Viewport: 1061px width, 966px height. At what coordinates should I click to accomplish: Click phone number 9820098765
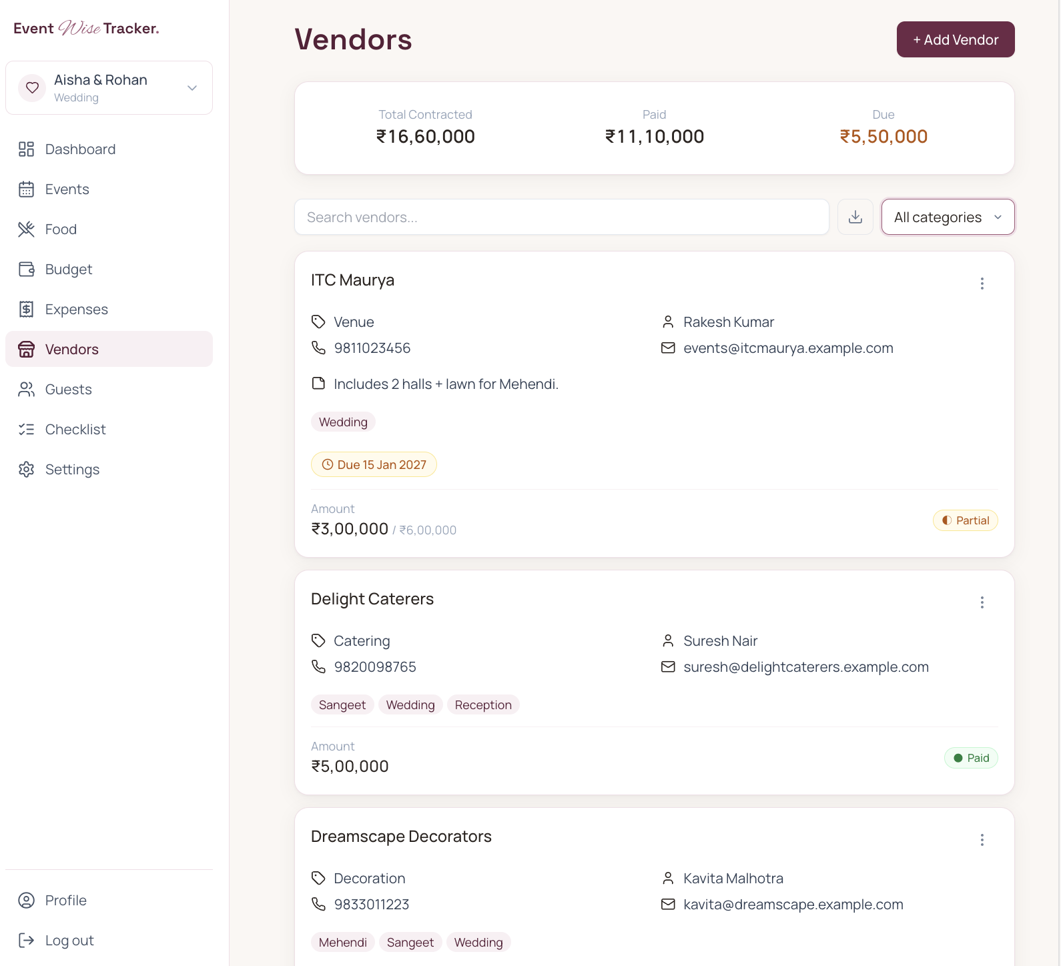click(x=375, y=667)
